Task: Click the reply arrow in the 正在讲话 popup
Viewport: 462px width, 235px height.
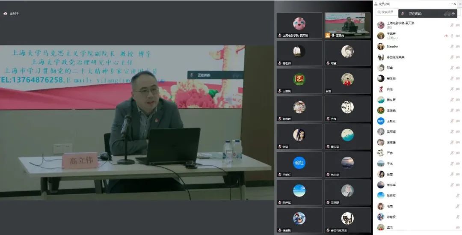Action: [453, 14]
